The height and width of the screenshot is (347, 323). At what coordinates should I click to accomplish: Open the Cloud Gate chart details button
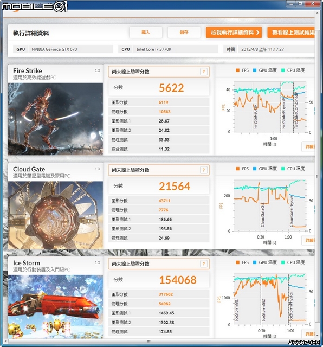(x=308, y=240)
